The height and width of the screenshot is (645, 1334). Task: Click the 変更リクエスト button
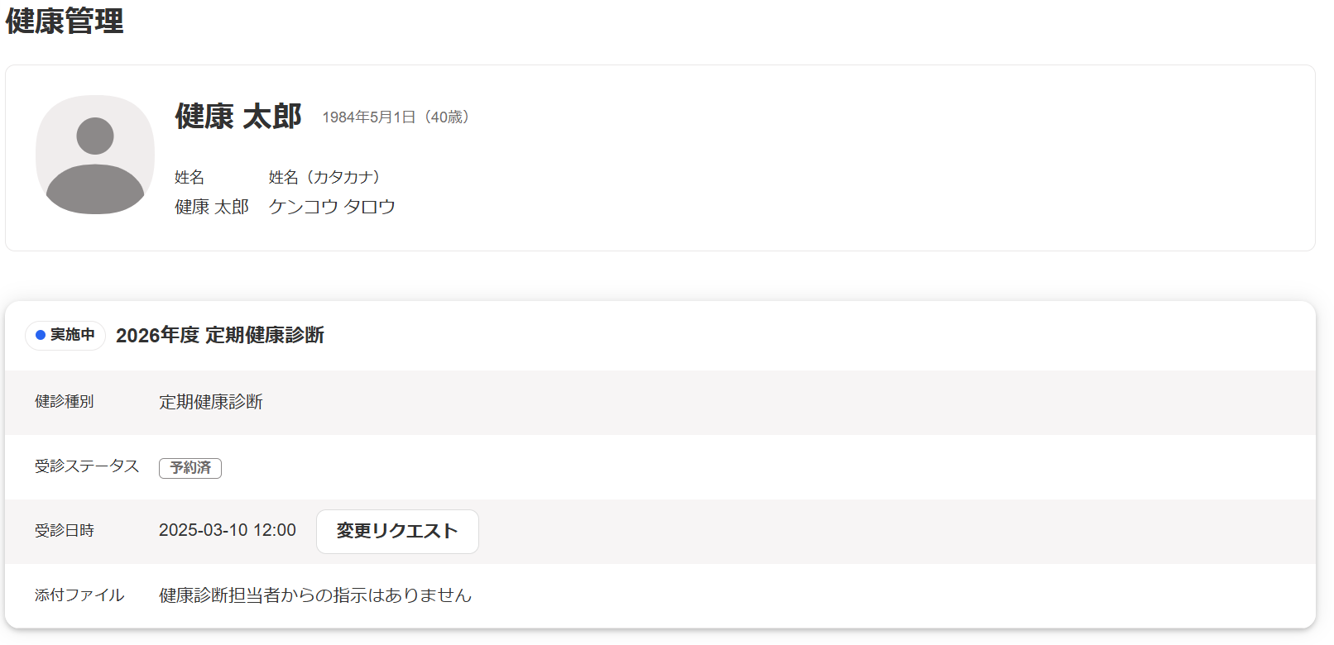(x=397, y=531)
